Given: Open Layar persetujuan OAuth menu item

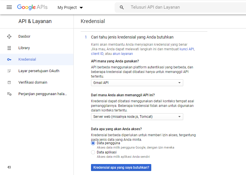Looking at the screenshot, I should 39,71.
